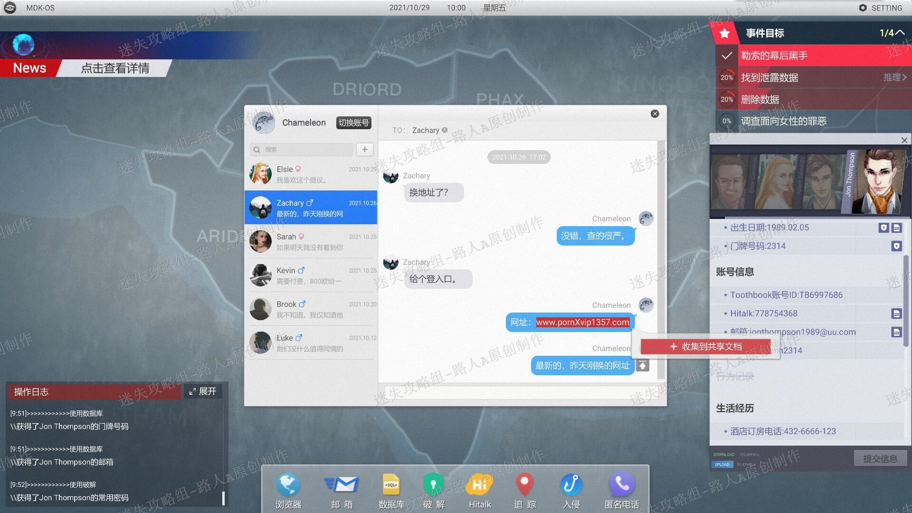
Task: Click the chat window vertical scrollbar
Action: 661,260
